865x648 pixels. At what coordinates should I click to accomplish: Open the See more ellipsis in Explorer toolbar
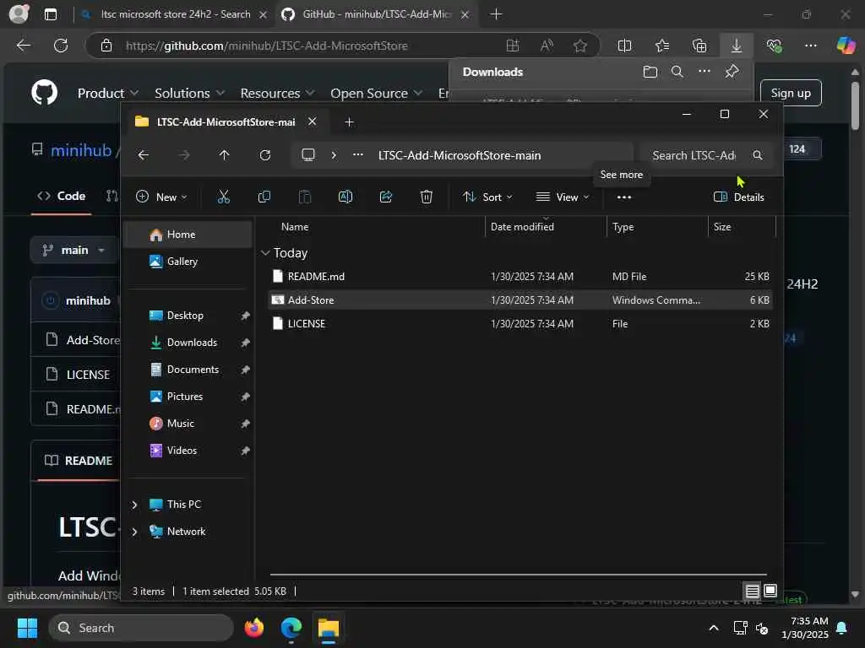click(x=624, y=197)
